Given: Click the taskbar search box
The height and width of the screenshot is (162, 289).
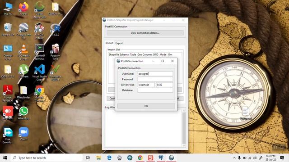Looking at the screenshot, I should click(46, 158).
